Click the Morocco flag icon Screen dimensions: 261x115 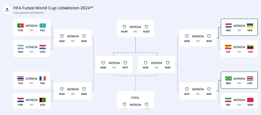tap(250, 100)
